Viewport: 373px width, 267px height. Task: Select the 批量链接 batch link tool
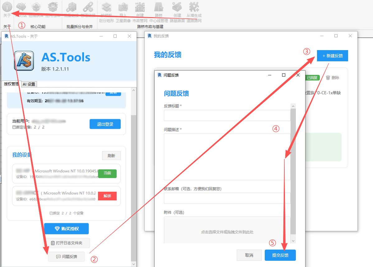coord(71,9)
